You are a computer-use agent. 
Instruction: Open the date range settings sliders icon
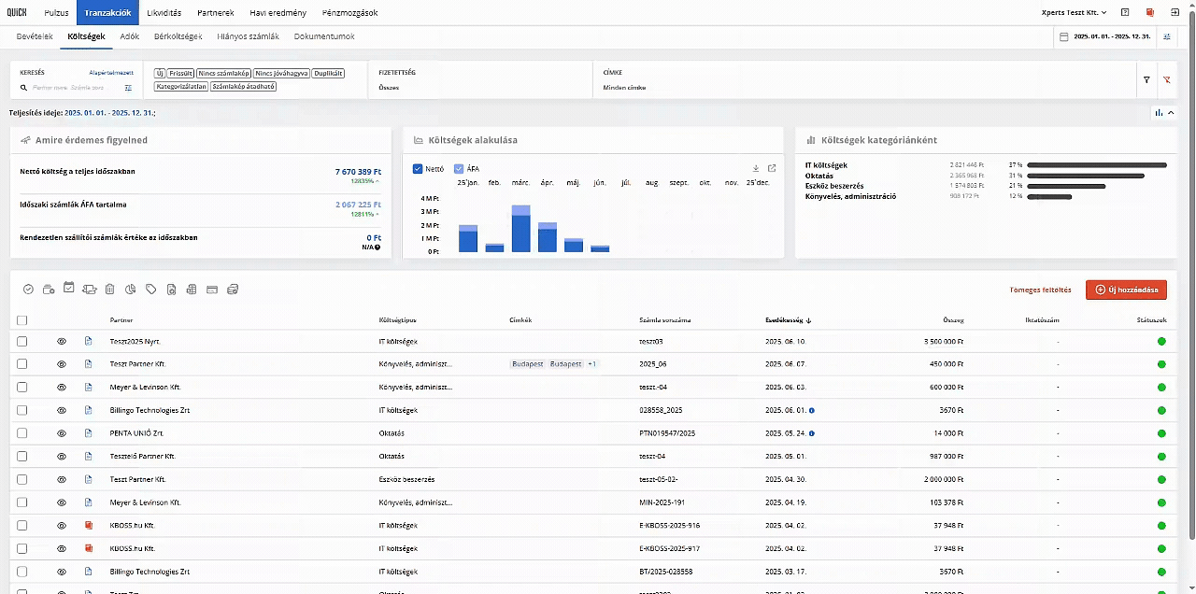1167,36
